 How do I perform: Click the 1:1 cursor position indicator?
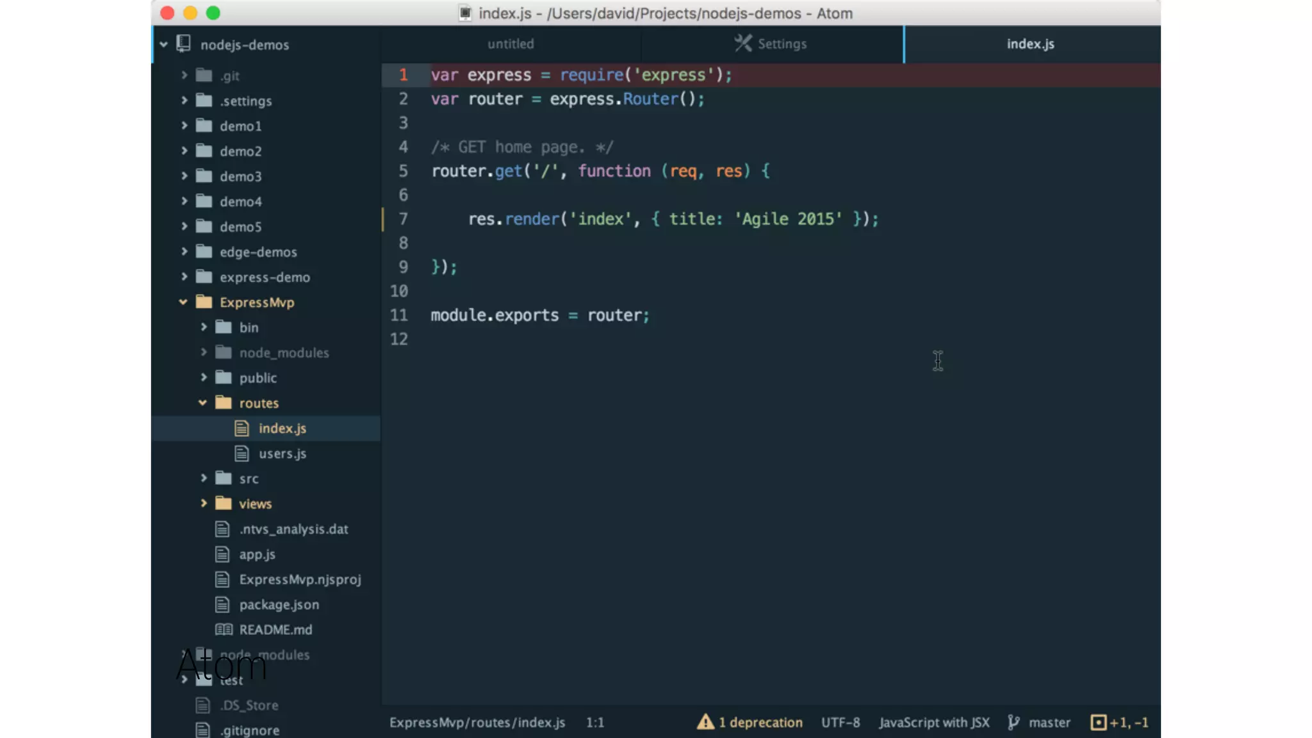[x=594, y=722]
